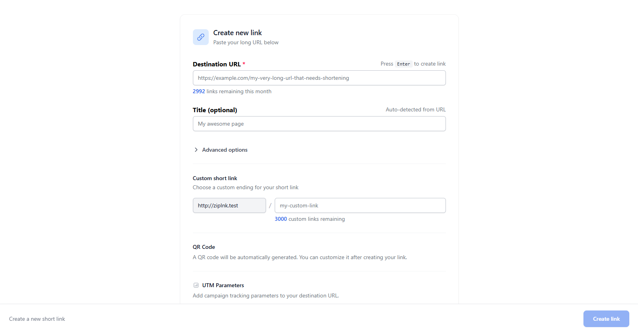Click the http://ziplnk.test domain prefix box
This screenshot has width=638, height=333.
click(229, 205)
